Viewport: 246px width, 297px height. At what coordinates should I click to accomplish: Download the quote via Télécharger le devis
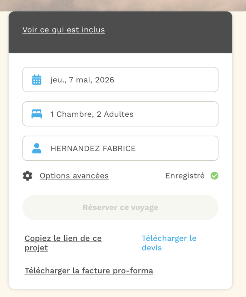pos(169,243)
